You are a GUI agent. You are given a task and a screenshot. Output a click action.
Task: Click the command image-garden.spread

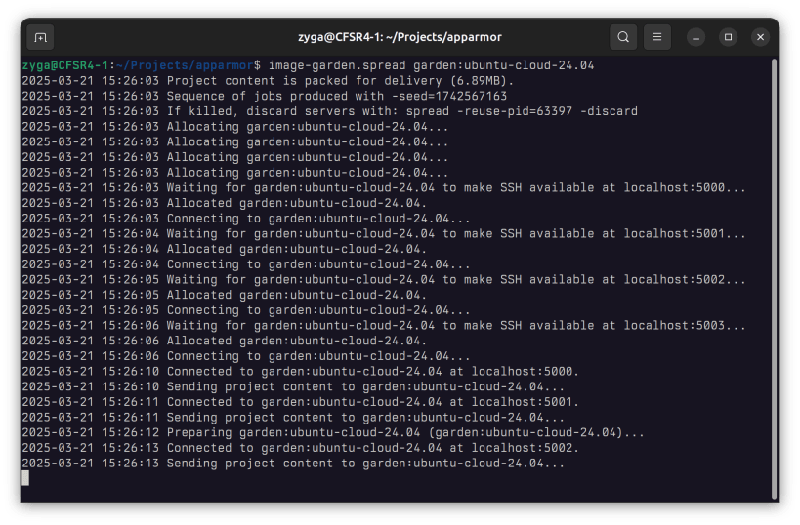pos(337,65)
